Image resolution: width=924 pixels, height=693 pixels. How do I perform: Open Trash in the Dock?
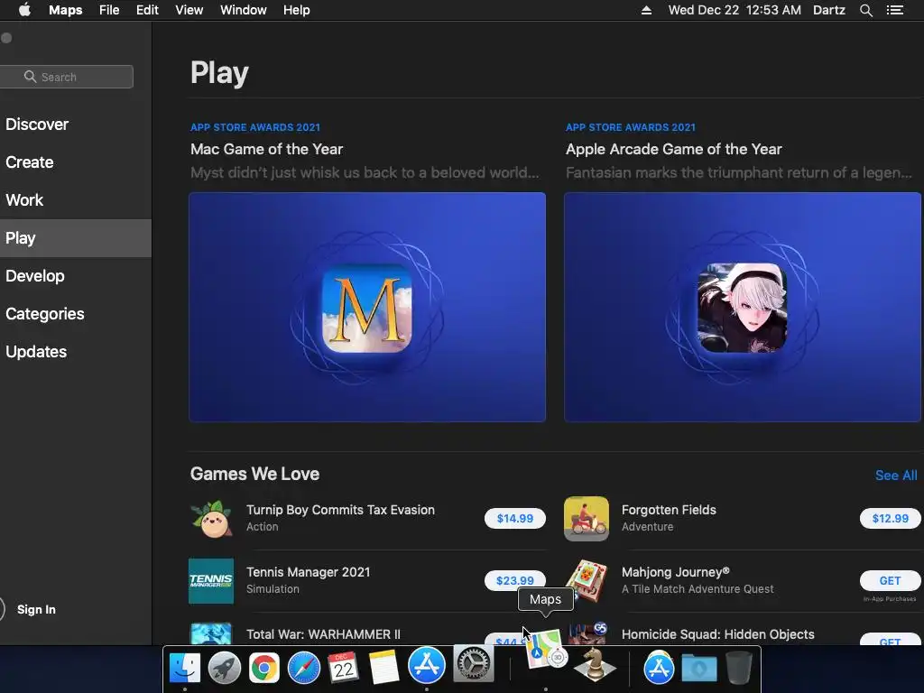click(x=738, y=668)
